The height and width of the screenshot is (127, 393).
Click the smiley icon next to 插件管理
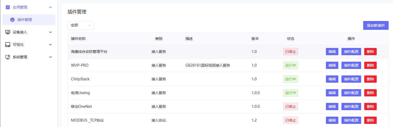pos(12,20)
